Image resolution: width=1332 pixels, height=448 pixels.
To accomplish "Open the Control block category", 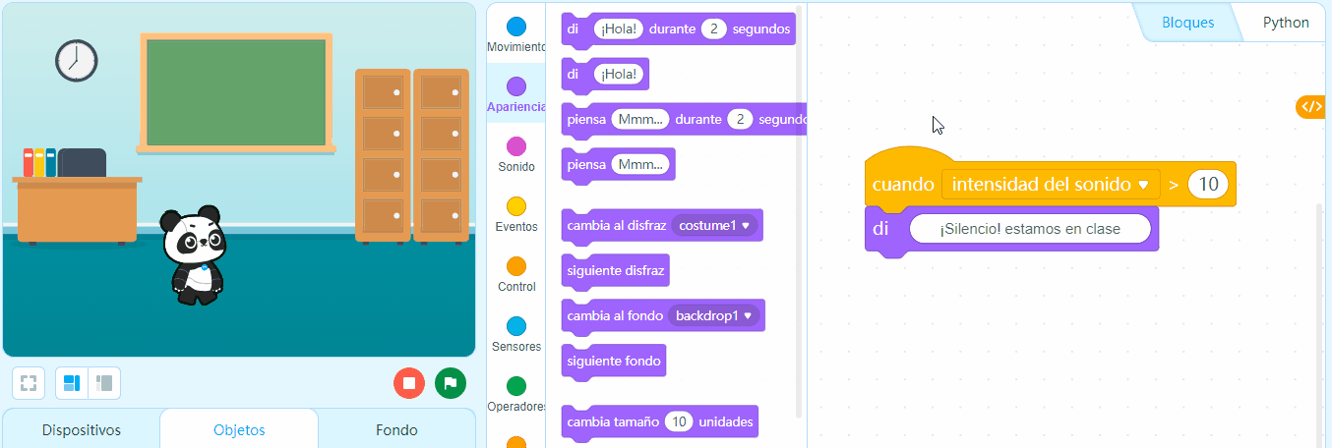I will (x=515, y=274).
